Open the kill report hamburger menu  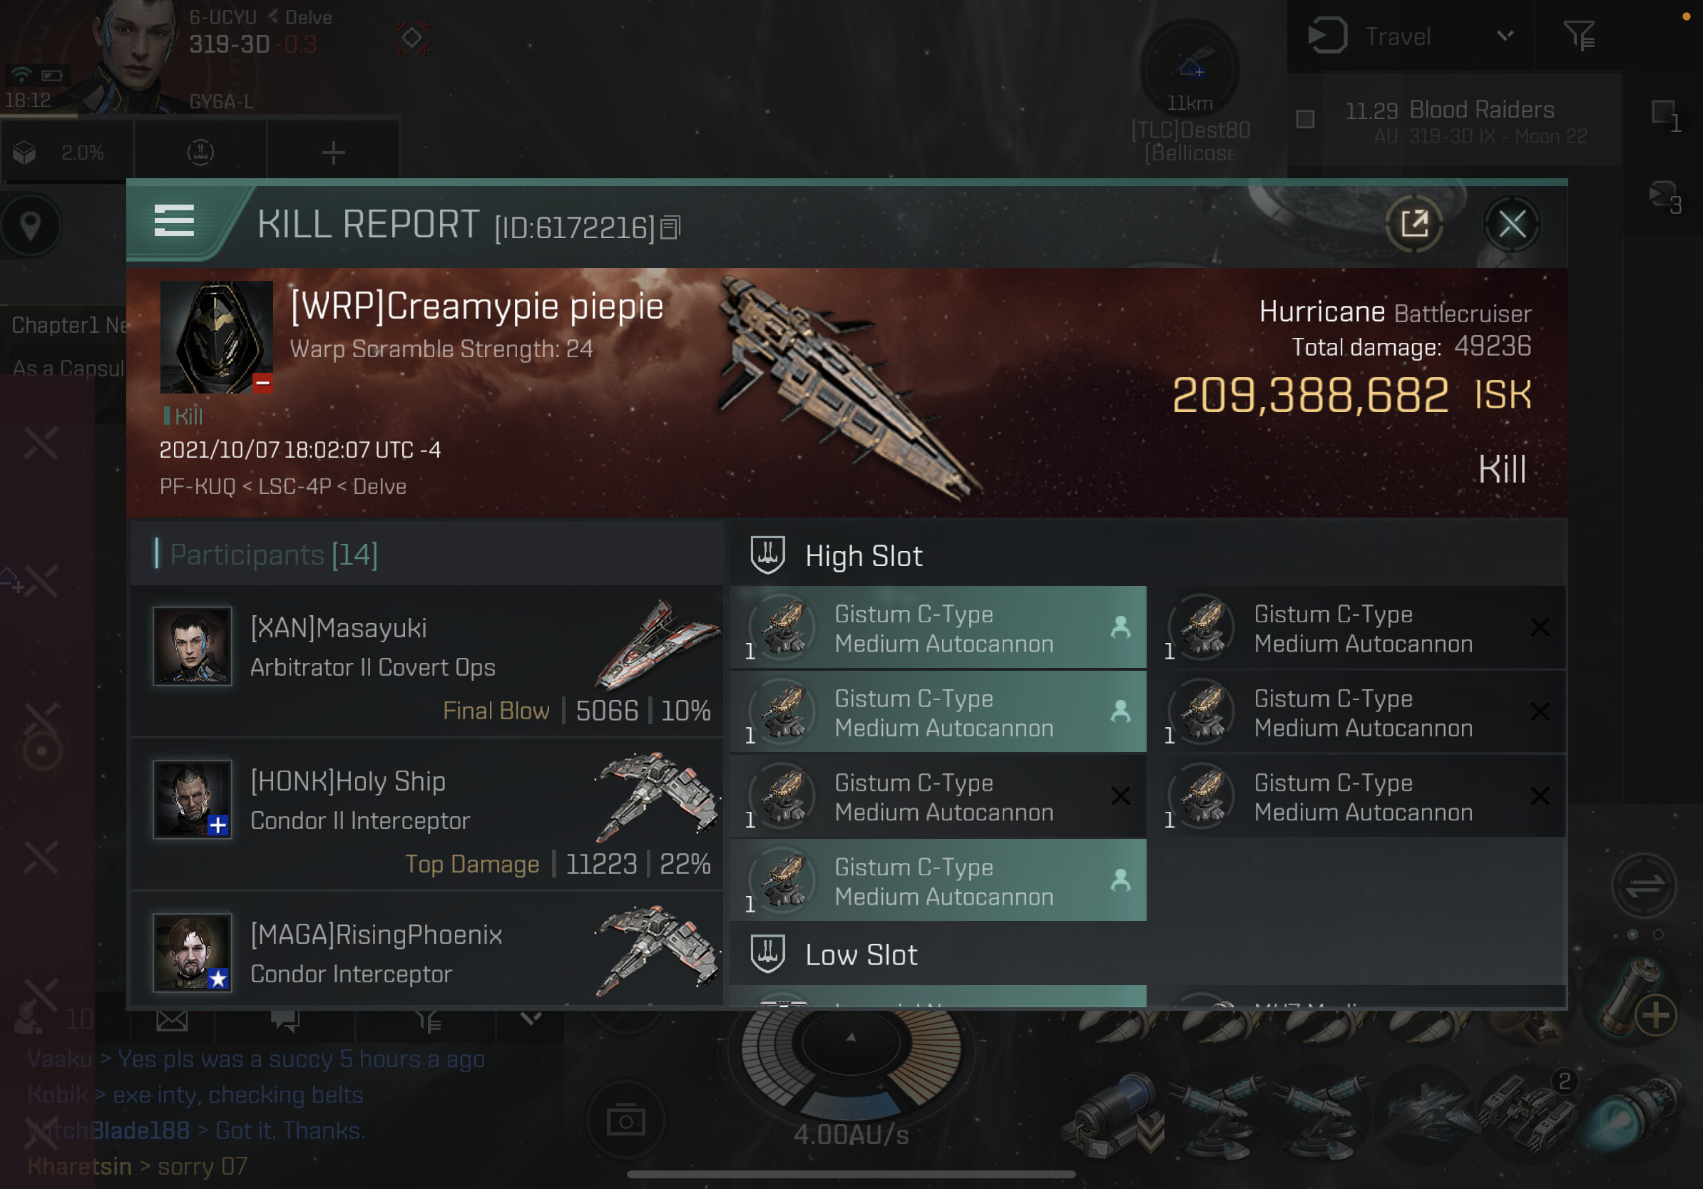174,221
